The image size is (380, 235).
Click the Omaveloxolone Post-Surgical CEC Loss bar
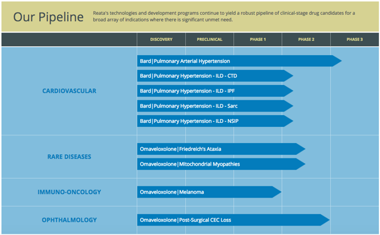233,220
